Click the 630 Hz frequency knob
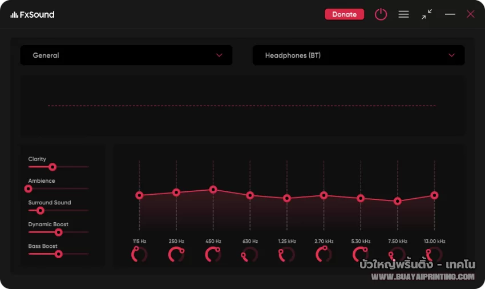 [250, 255]
